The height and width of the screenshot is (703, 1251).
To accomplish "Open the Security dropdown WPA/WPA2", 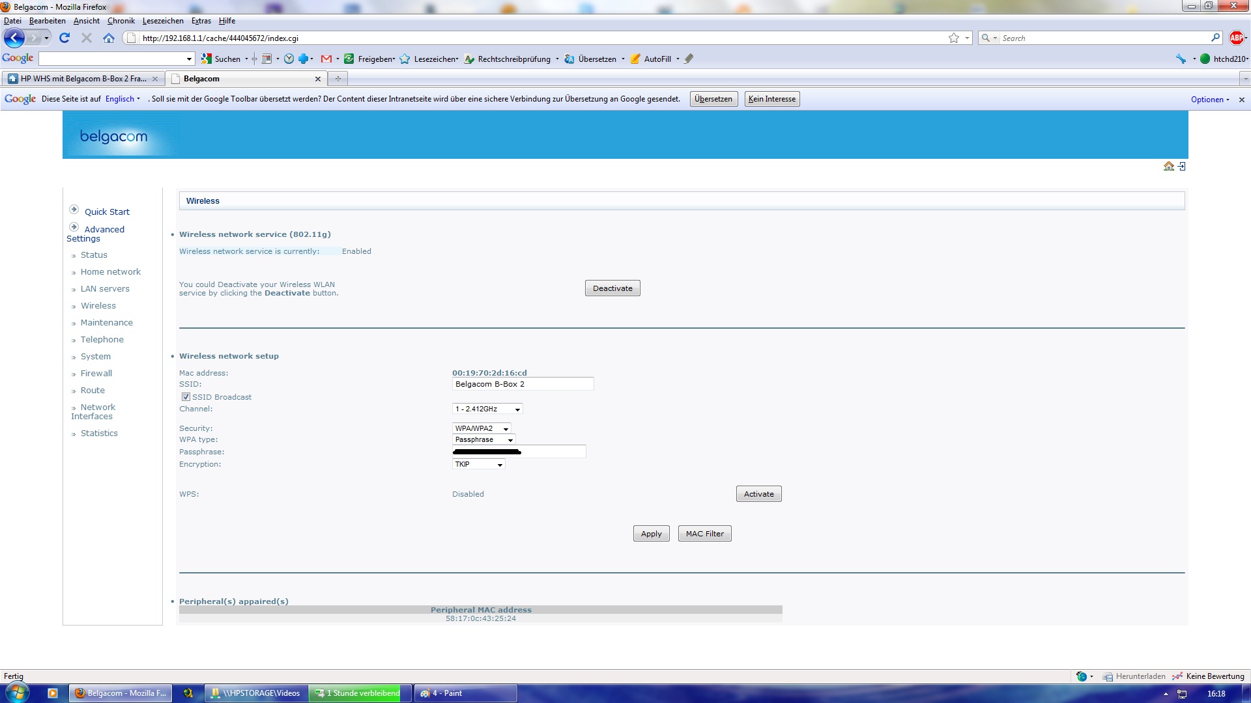I will 482,428.
